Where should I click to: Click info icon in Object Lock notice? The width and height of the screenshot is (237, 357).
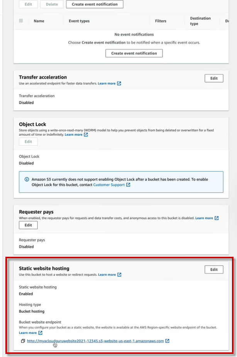(27, 179)
